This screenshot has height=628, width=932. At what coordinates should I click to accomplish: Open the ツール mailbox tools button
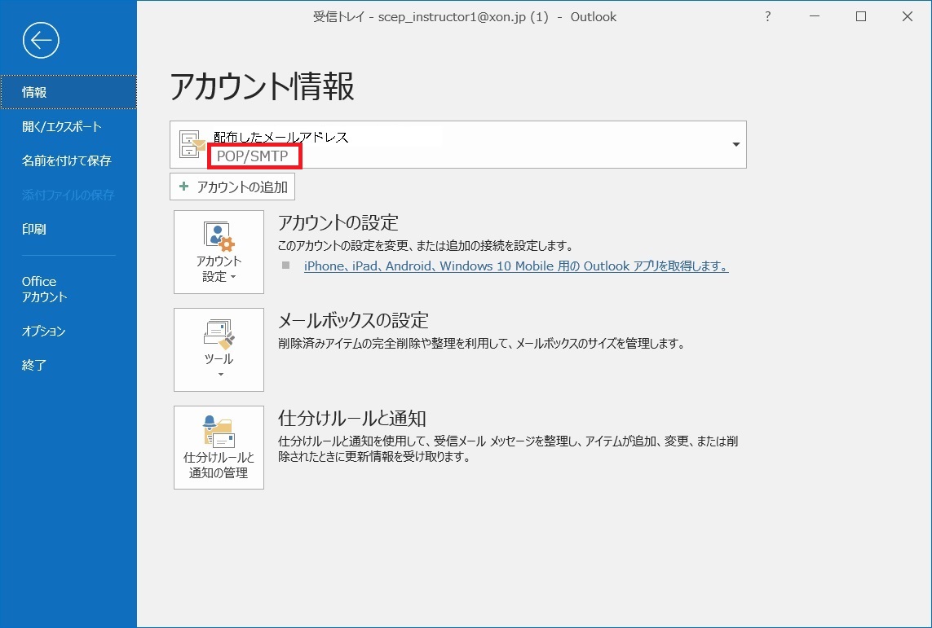point(219,349)
